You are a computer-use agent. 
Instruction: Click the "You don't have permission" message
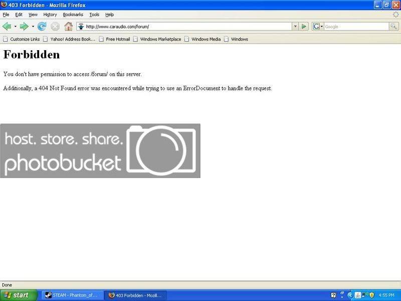72,74
